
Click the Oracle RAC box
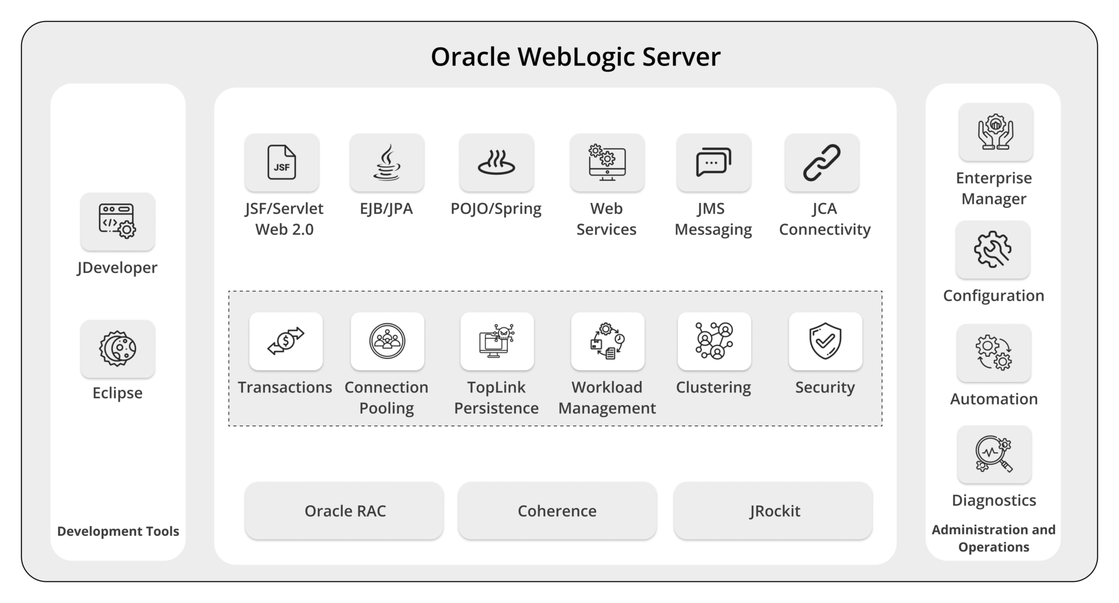(x=344, y=511)
